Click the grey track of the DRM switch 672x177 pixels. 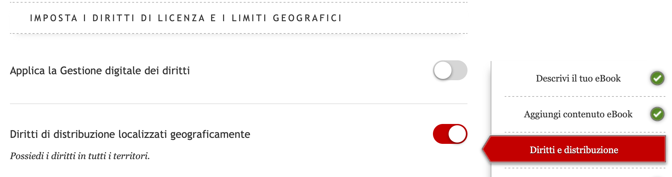coord(460,70)
